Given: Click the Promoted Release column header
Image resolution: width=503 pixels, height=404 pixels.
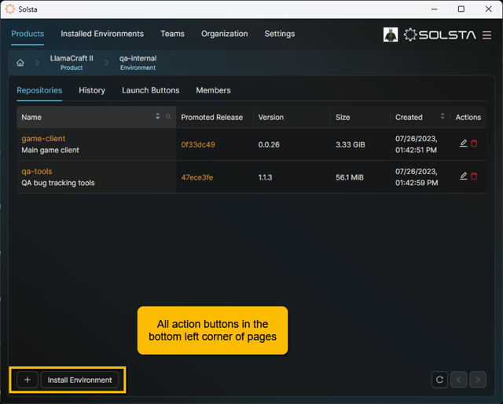Looking at the screenshot, I should coord(211,118).
